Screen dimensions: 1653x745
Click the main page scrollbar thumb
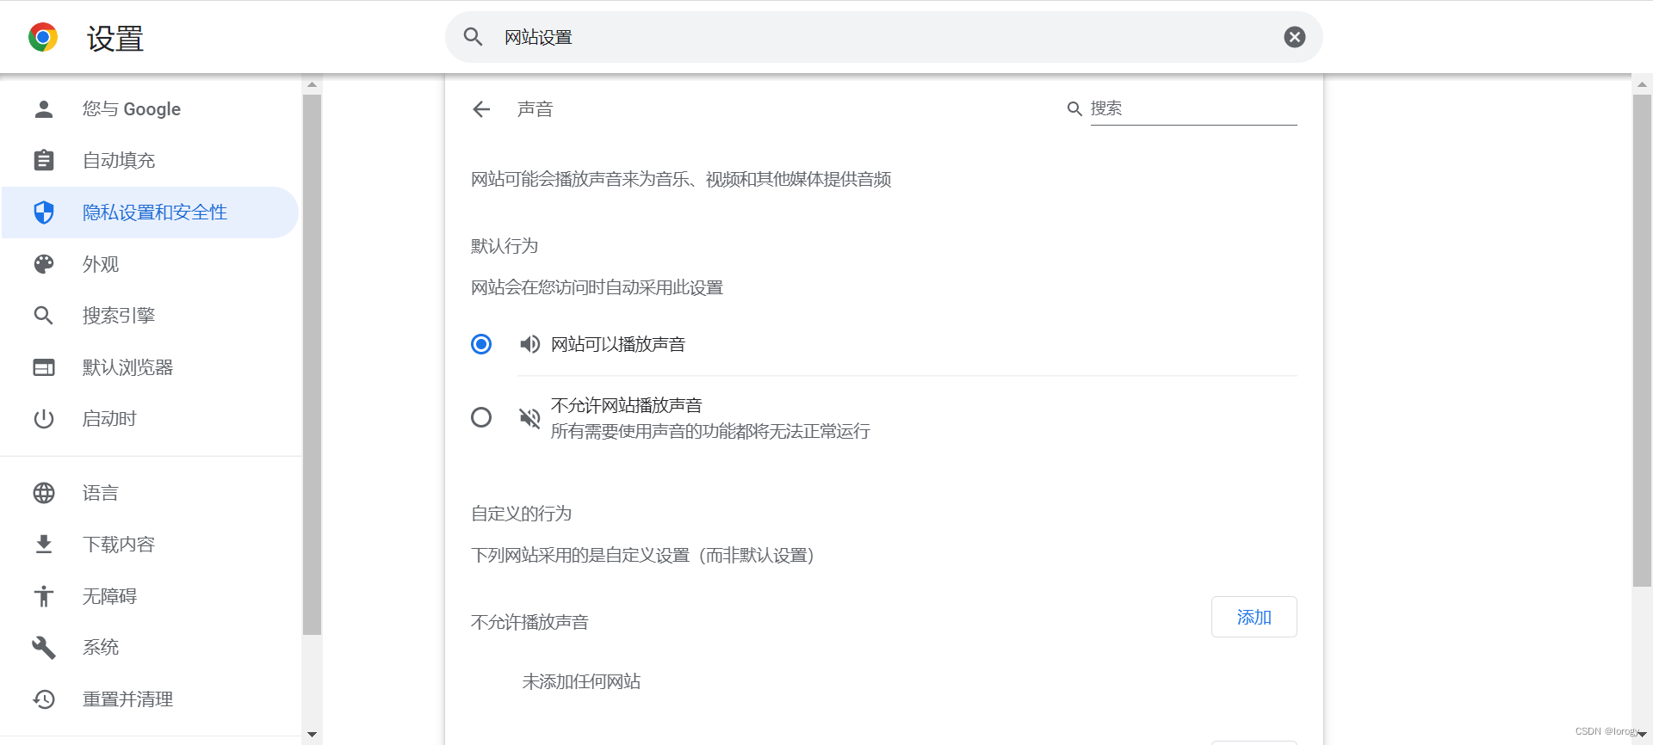click(x=1642, y=341)
